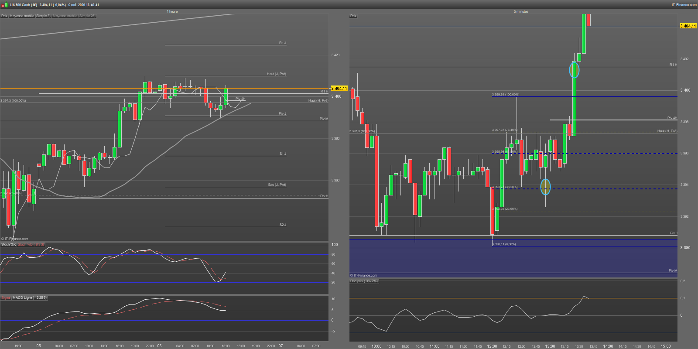Click the 6 oct. 2020 13:40:41 timestamp

click(84, 5)
